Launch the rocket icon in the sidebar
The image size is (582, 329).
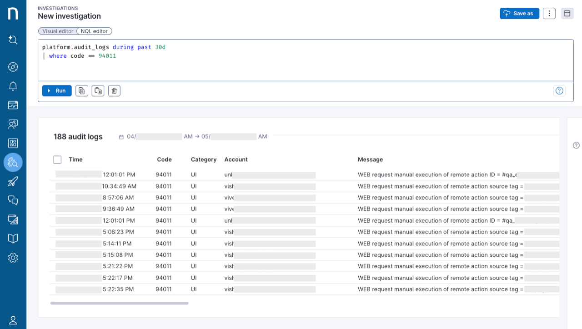pos(13,181)
